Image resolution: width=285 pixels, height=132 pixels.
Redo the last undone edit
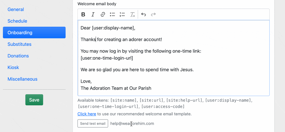(x=154, y=14)
